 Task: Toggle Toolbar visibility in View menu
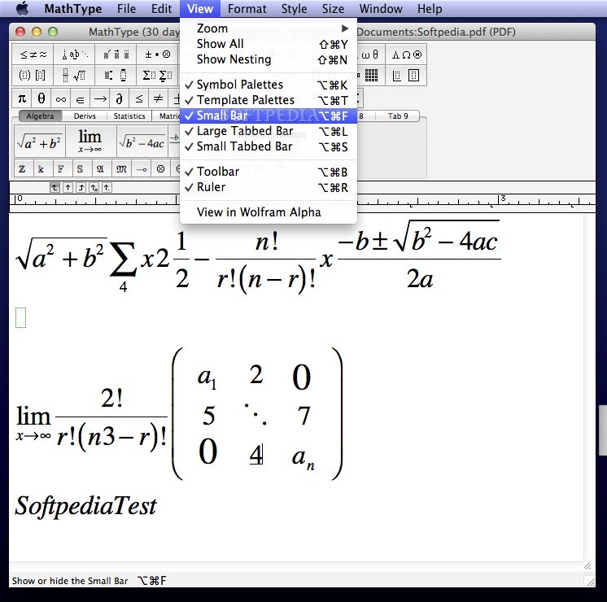pyautogui.click(x=269, y=172)
